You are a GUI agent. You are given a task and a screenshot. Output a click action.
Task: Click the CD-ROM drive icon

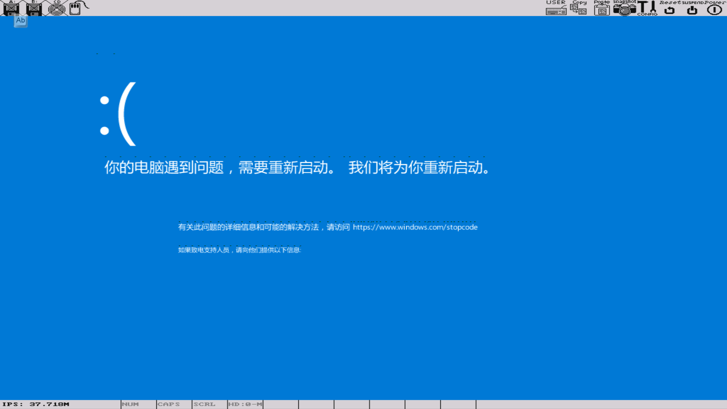point(57,8)
